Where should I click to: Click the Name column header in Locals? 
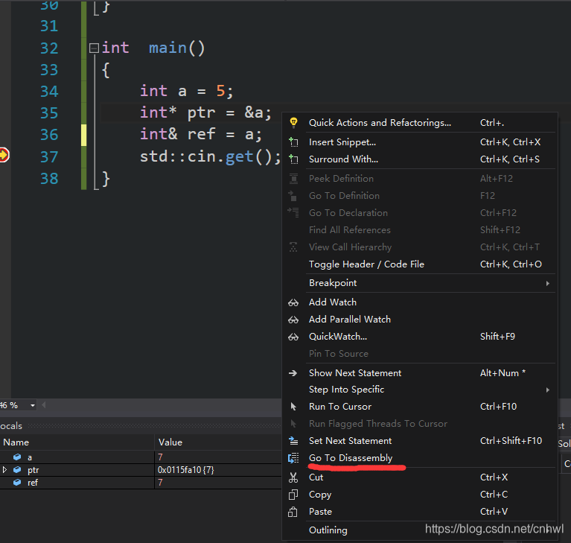tap(16, 442)
